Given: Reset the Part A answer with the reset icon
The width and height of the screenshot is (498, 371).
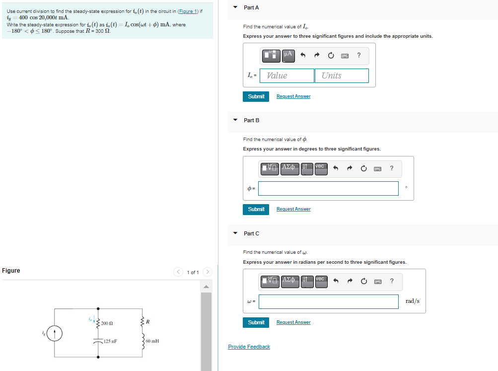Looking at the screenshot, I should tap(331, 56).
